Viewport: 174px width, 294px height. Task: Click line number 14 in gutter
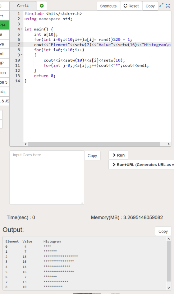point(17,81)
